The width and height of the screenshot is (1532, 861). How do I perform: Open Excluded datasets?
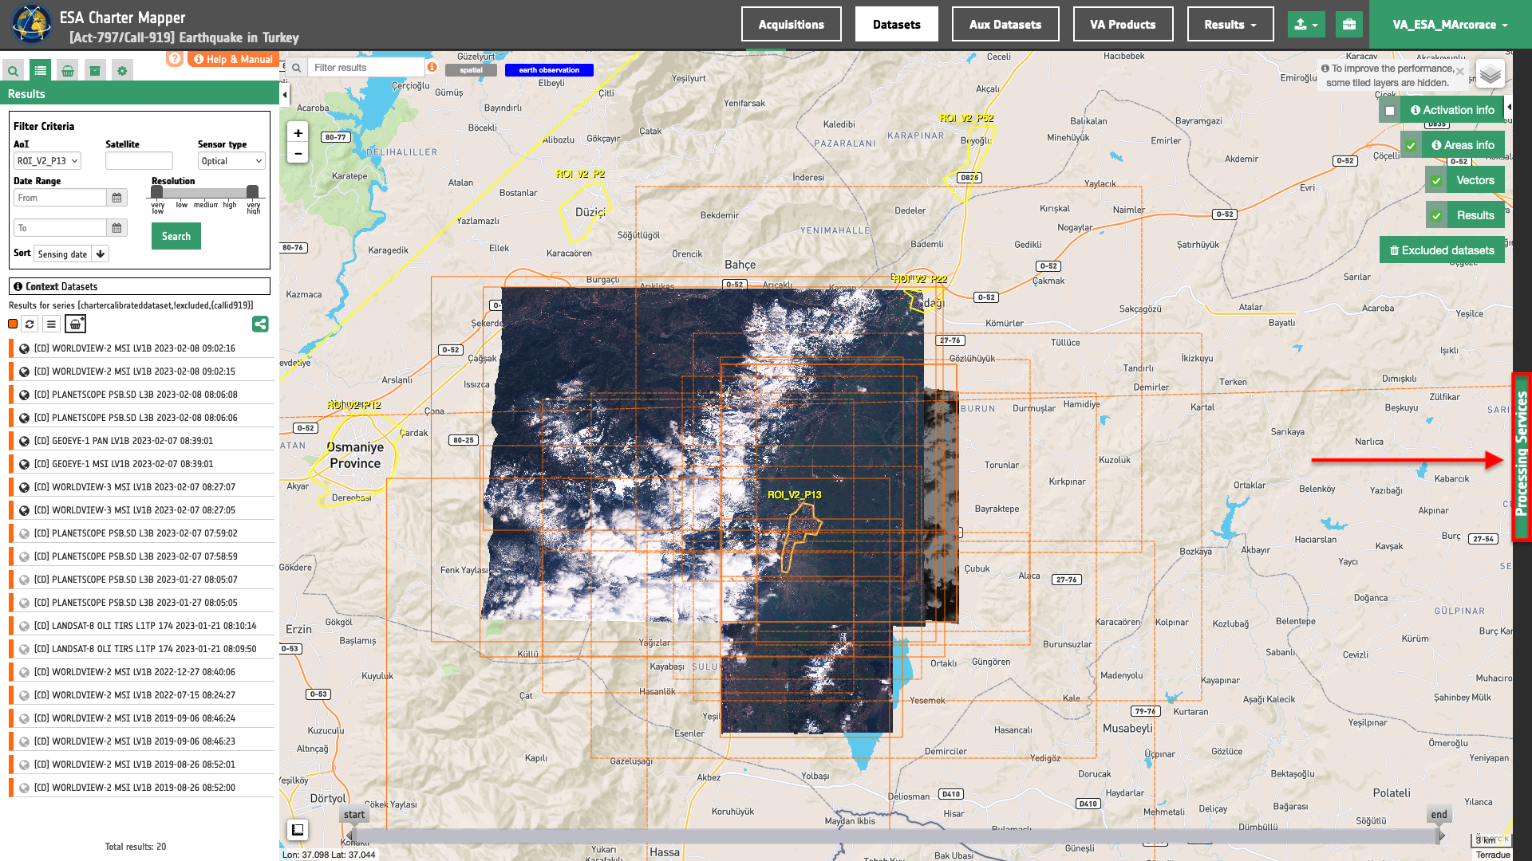1442,250
